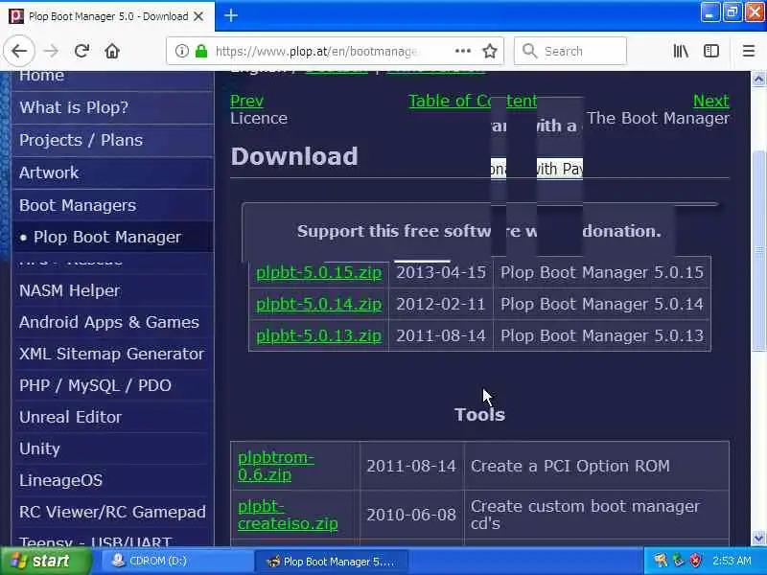Download plpbt-5.0.15.zip
The height and width of the screenshot is (575, 767).
pos(319,272)
